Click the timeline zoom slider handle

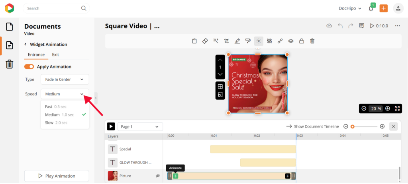click(352, 127)
